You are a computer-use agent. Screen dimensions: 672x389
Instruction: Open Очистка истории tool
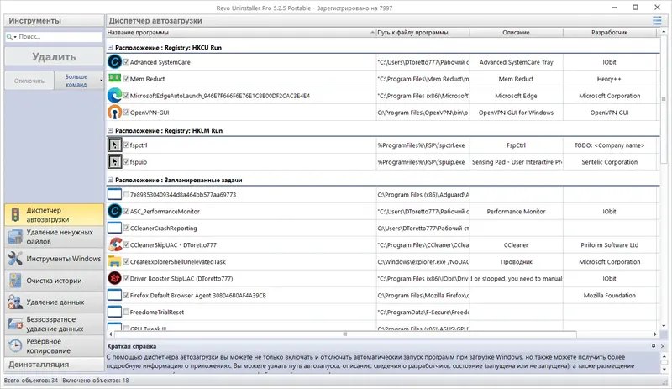(54, 281)
